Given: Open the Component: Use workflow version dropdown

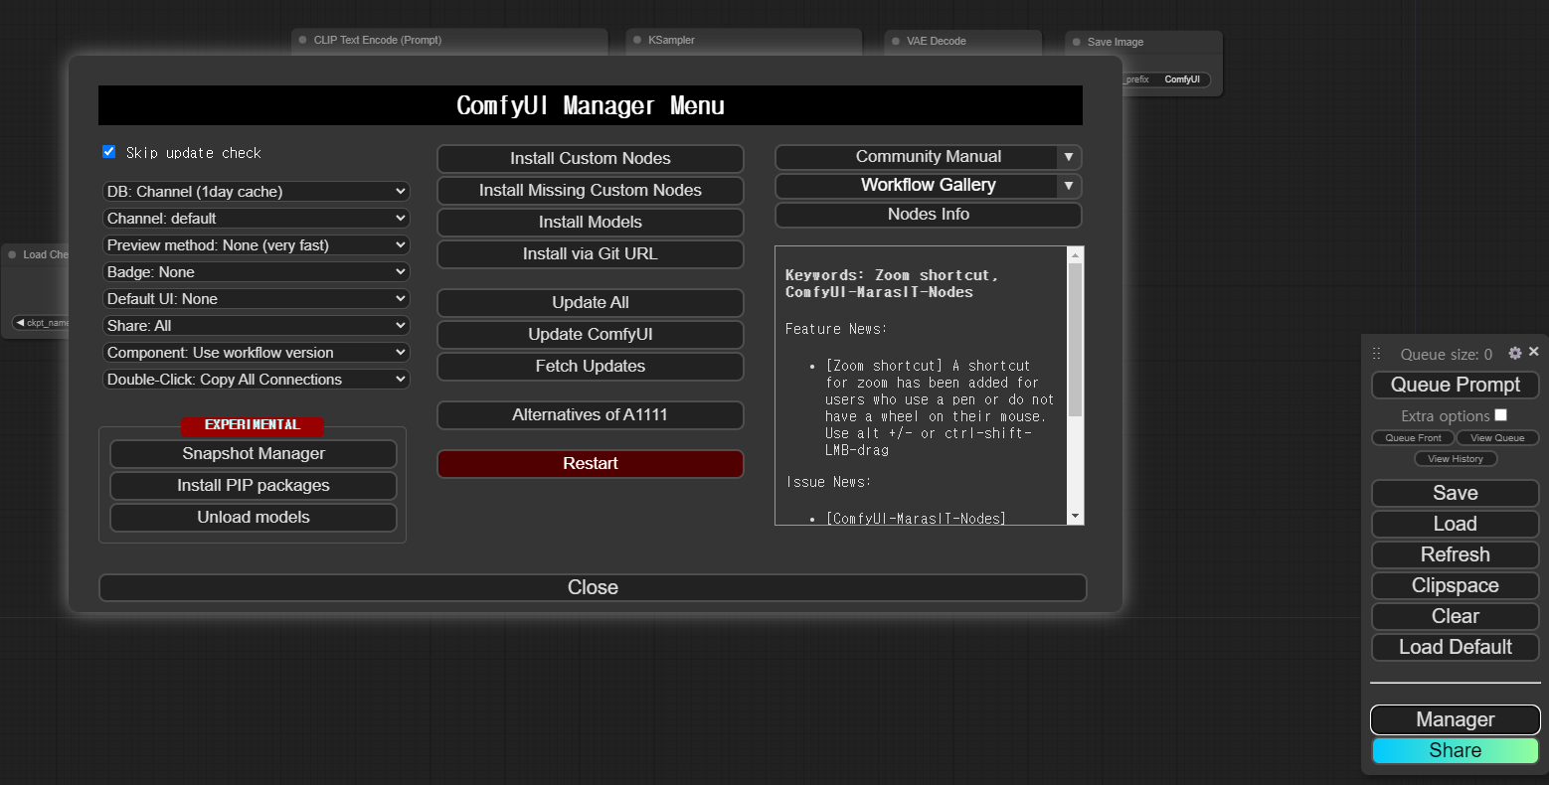Looking at the screenshot, I should pyautogui.click(x=257, y=353).
